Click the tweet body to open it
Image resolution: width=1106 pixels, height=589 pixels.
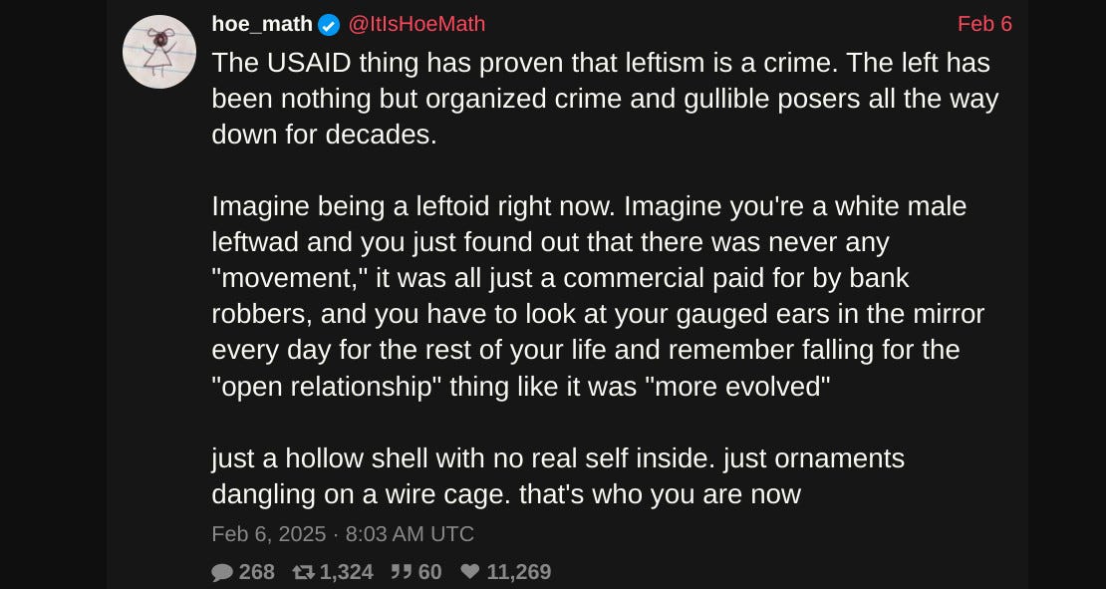tap(598, 279)
